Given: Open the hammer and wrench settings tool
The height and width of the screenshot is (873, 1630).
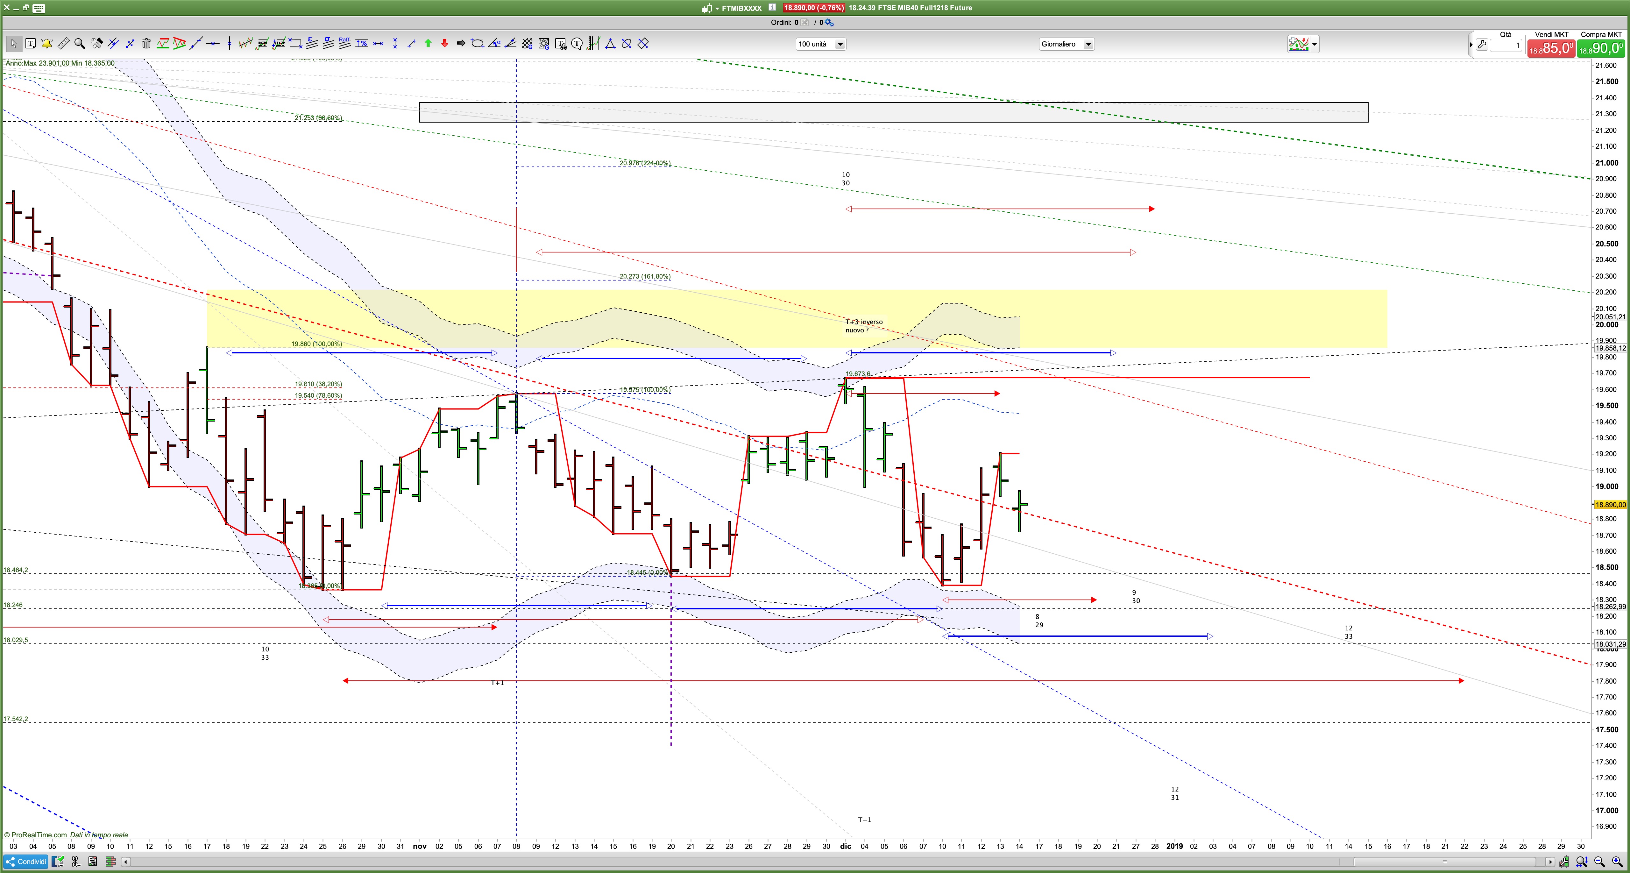Looking at the screenshot, I should 97,44.
